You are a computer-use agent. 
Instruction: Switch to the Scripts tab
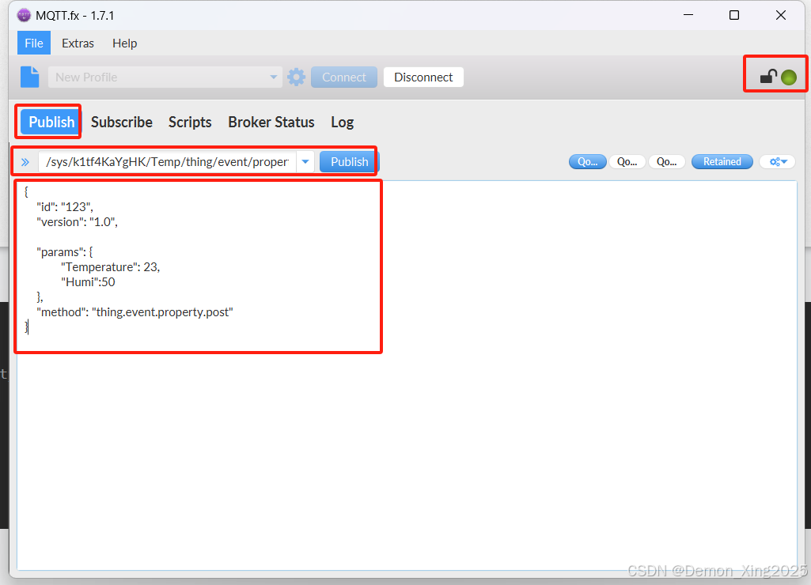(x=190, y=122)
